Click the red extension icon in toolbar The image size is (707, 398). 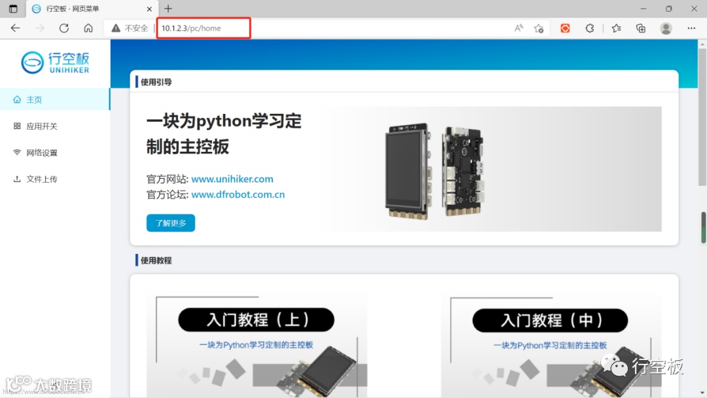click(x=565, y=28)
